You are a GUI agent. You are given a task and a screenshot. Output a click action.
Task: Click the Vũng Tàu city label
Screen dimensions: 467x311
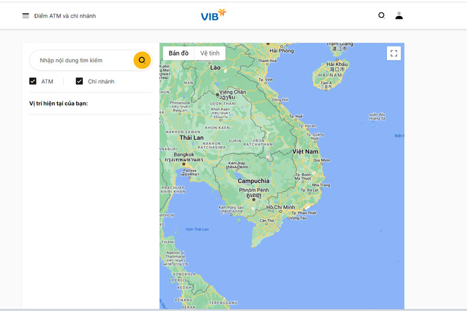click(298, 218)
